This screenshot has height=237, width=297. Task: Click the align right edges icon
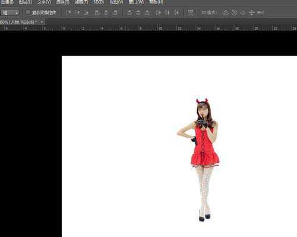coord(115,12)
